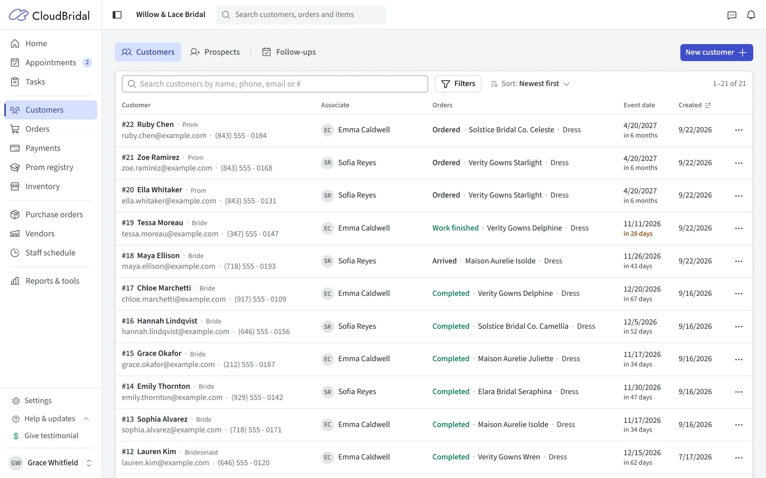The image size is (766, 478).
Task: Open Vendors page
Action: point(51,234)
